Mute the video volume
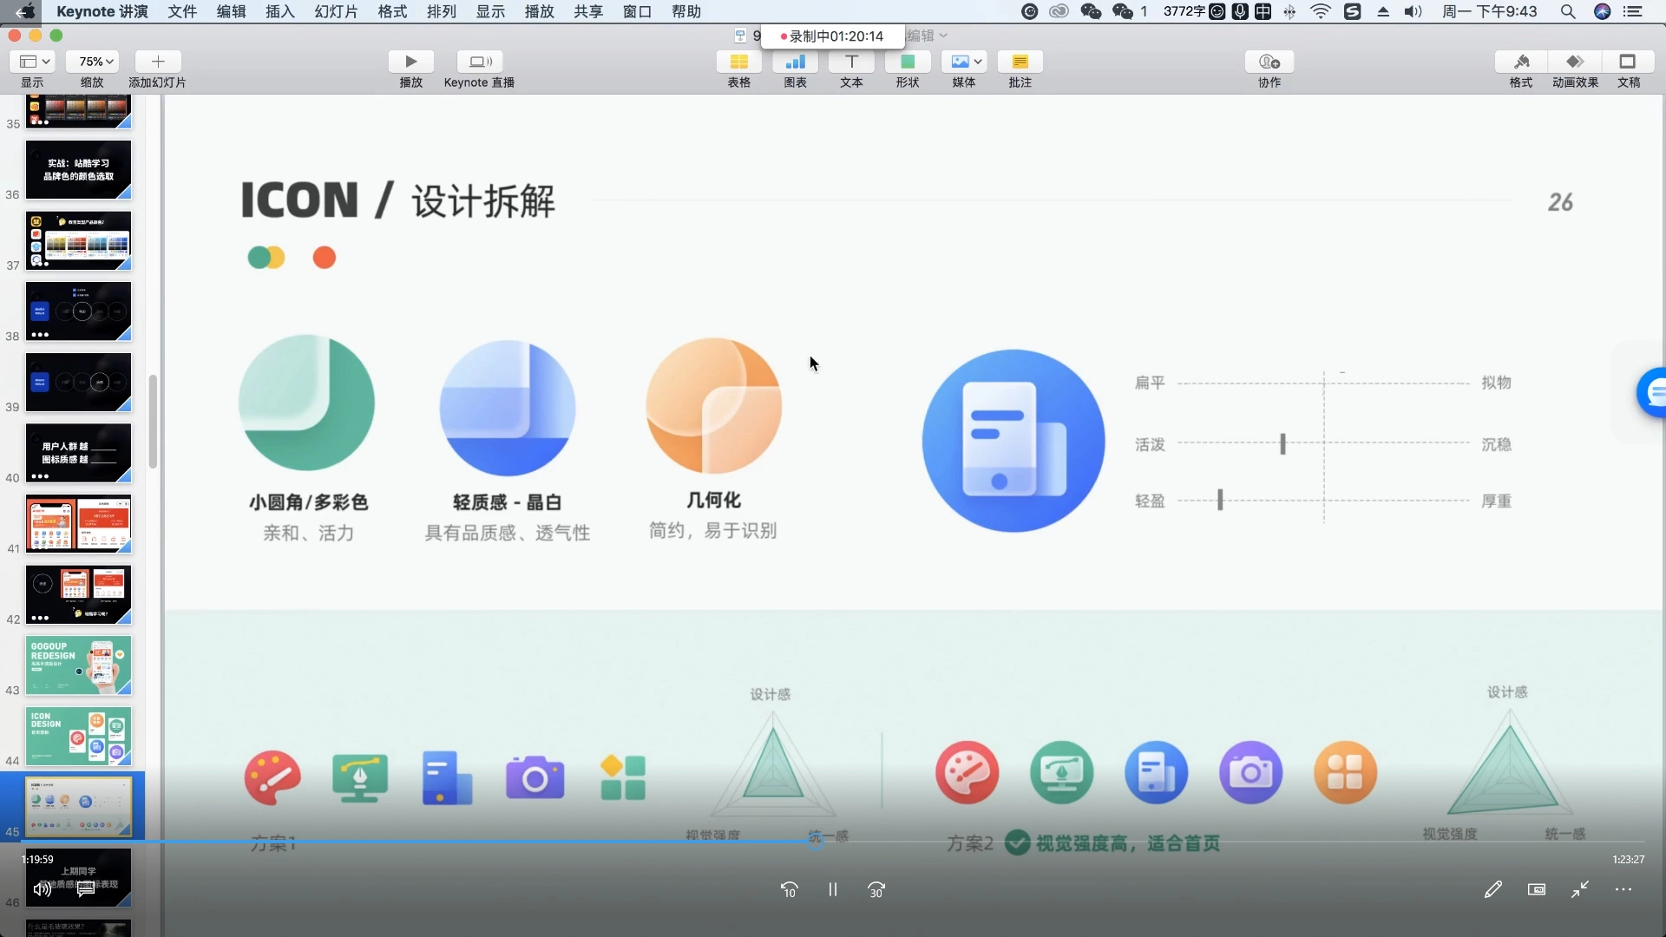Image resolution: width=1666 pixels, height=937 pixels. (x=42, y=889)
